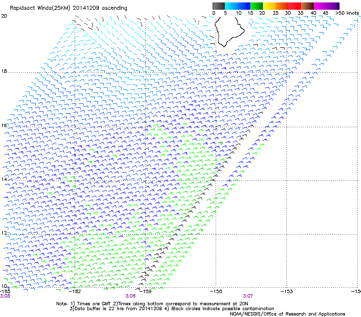Click the gray 0-5 knots color swatch
Screen dimensions: 361x317
[x=219, y=6]
